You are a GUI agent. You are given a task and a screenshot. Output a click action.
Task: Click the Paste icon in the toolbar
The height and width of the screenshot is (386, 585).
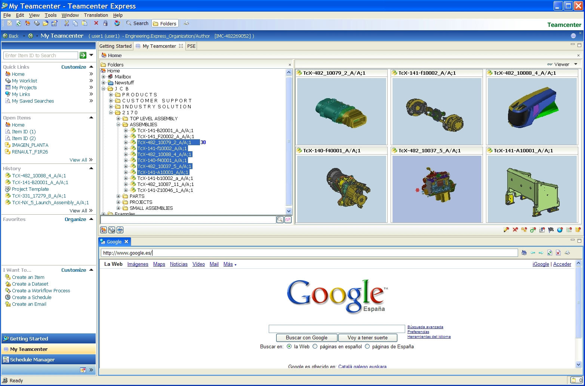(x=85, y=23)
